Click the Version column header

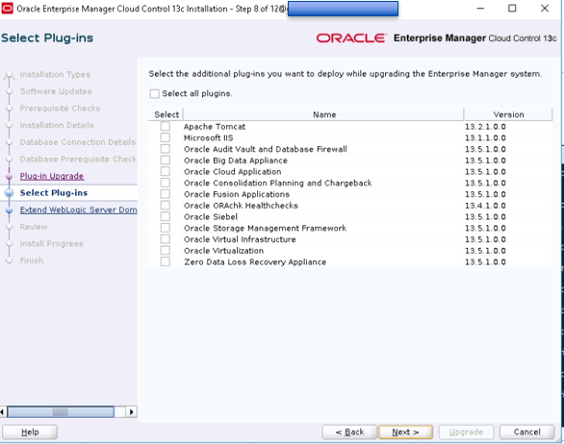coord(508,114)
